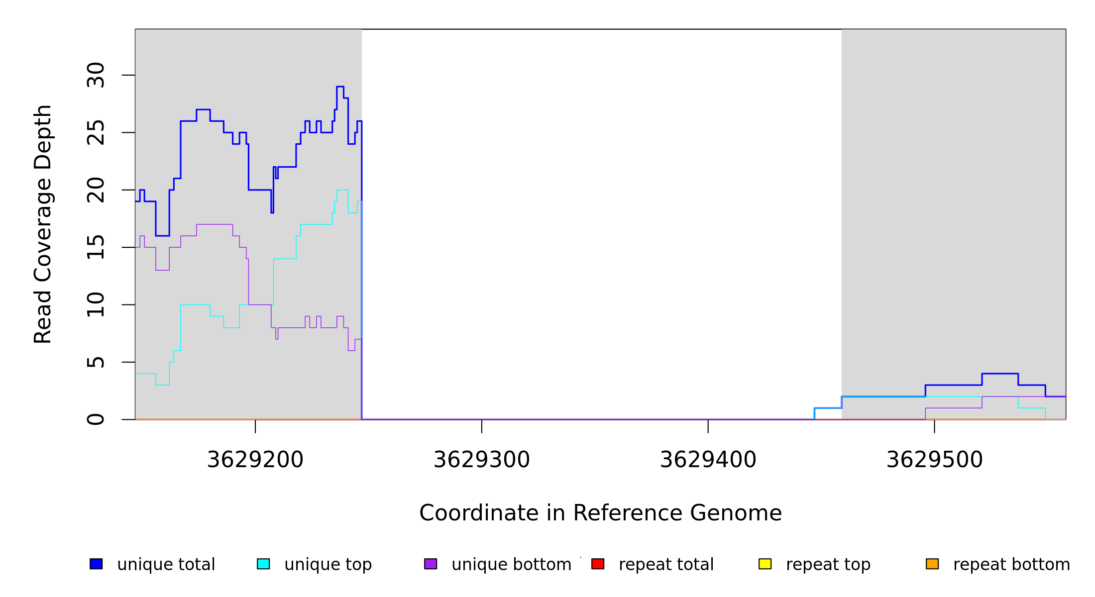Viewport: 1095px width, 597px height.
Task: Click the y-axis tick label 0
Action: tap(96, 419)
